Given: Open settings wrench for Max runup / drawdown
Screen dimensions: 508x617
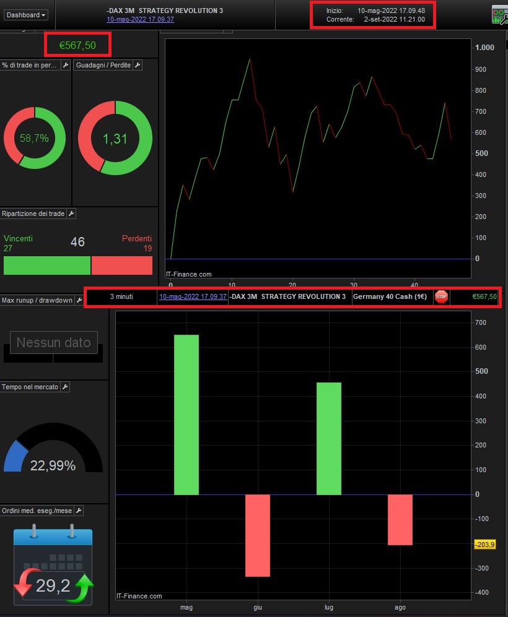Looking at the screenshot, I should coord(79,300).
